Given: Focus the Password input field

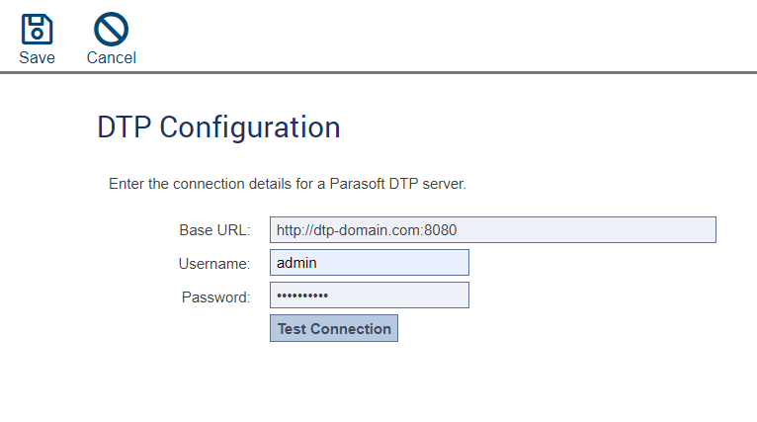Looking at the screenshot, I should point(370,295).
